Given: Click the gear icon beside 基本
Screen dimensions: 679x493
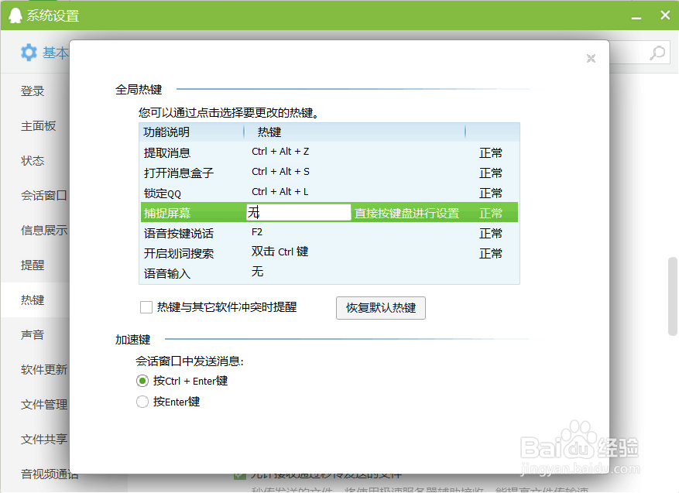Looking at the screenshot, I should pos(29,53).
